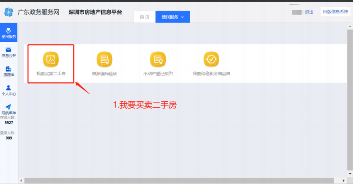This screenshot has width=353, height=184.
Task: Click the 我要买卖二手房 label text
Action: [x=51, y=74]
